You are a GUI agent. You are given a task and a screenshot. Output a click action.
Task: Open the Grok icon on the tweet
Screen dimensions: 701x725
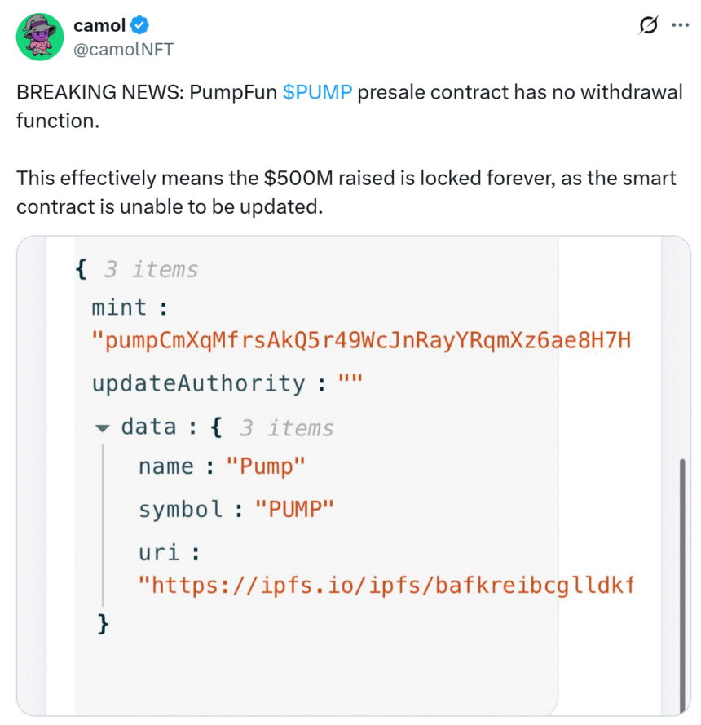click(648, 26)
